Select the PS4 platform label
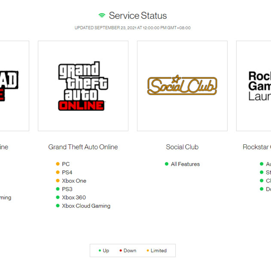271x271 pixels. [67, 172]
